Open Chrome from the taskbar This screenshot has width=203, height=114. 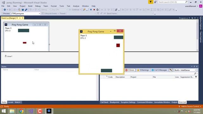(21, 111)
